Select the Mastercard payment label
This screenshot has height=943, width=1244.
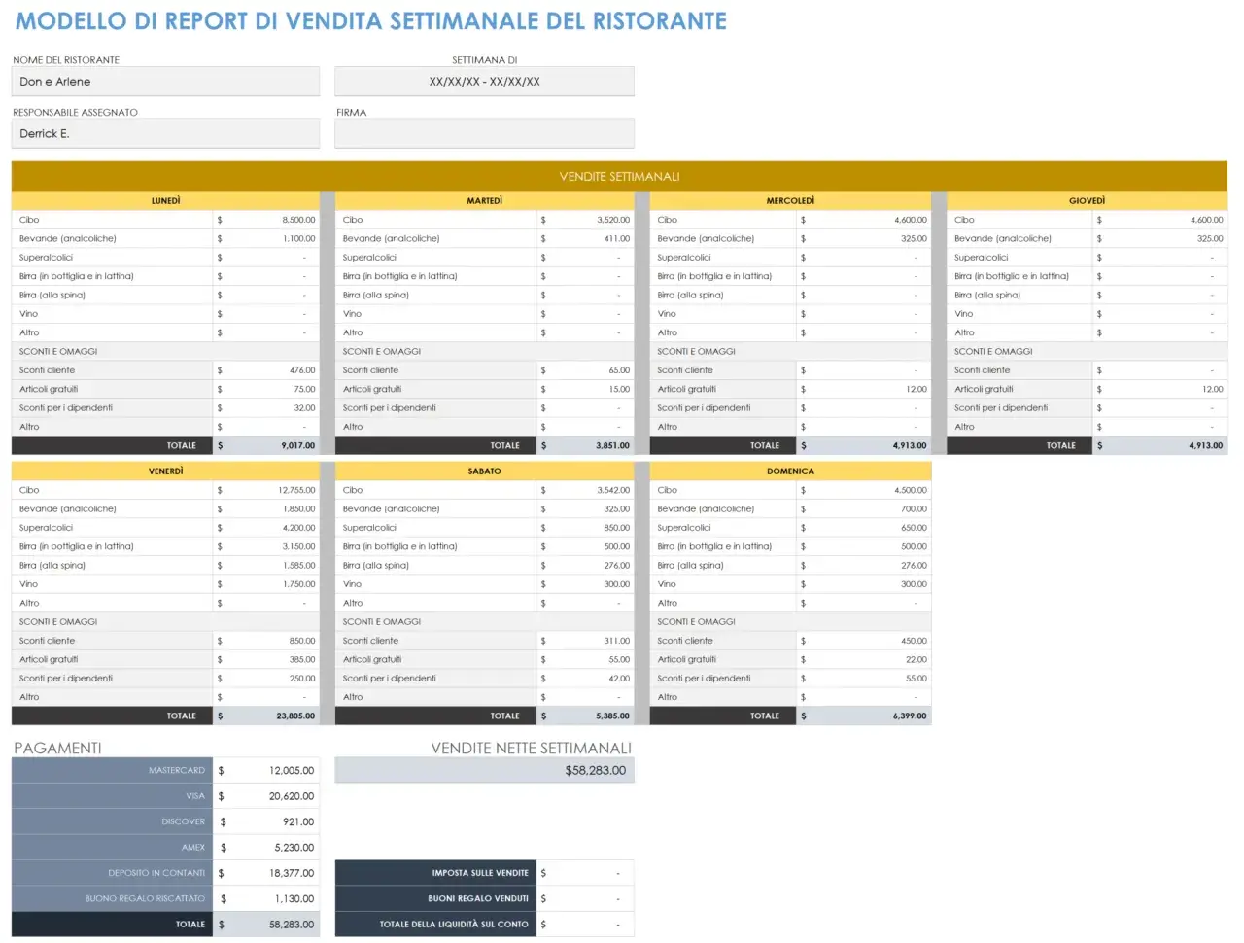tap(177, 771)
